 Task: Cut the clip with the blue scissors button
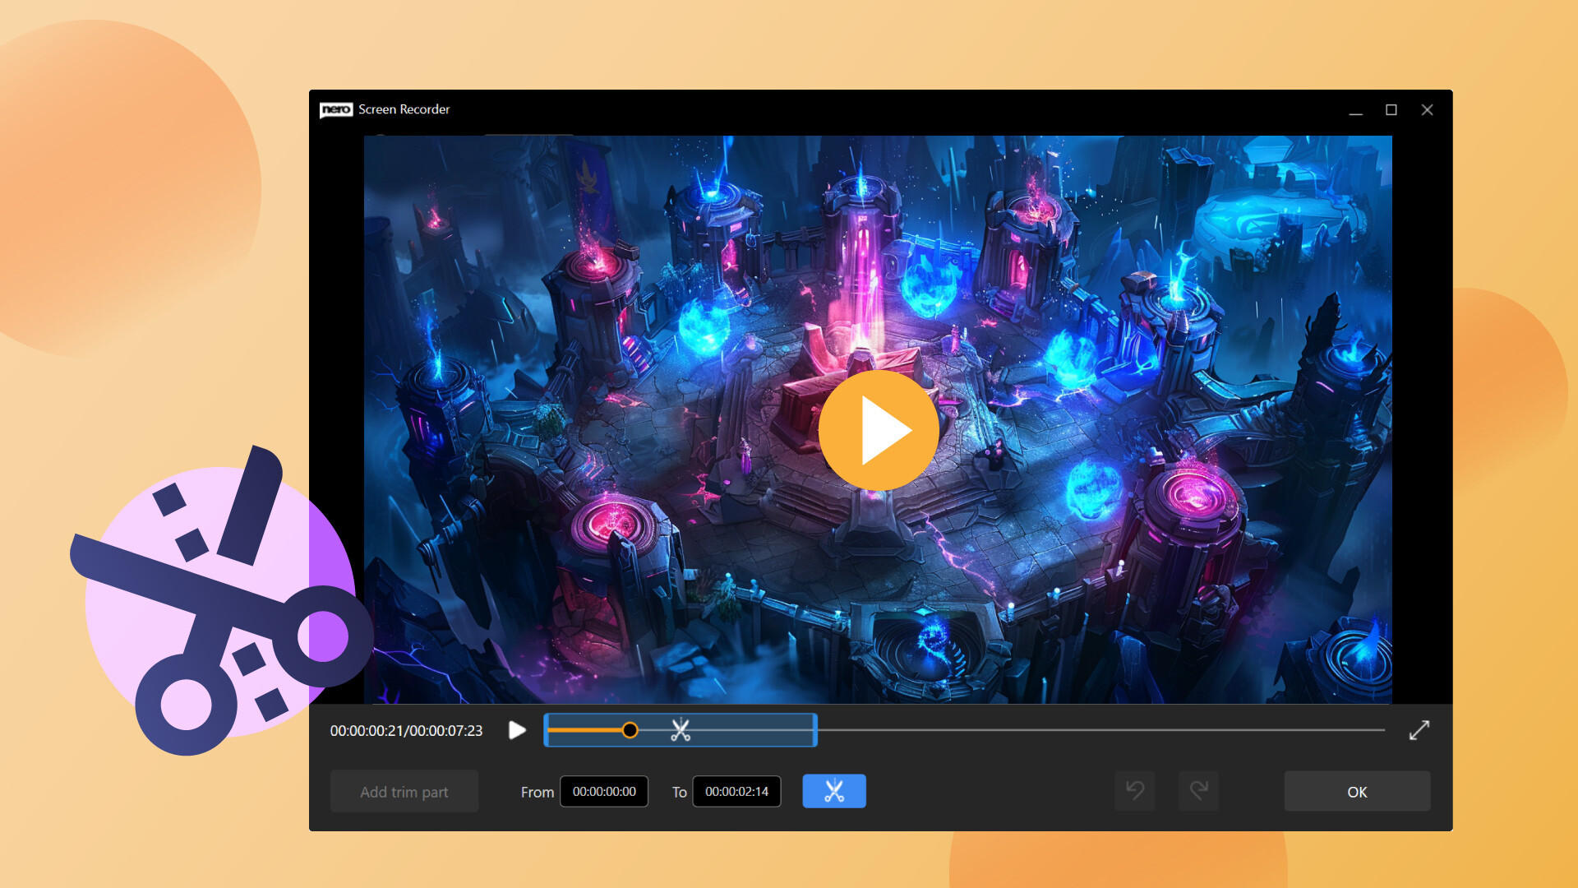coord(834,791)
